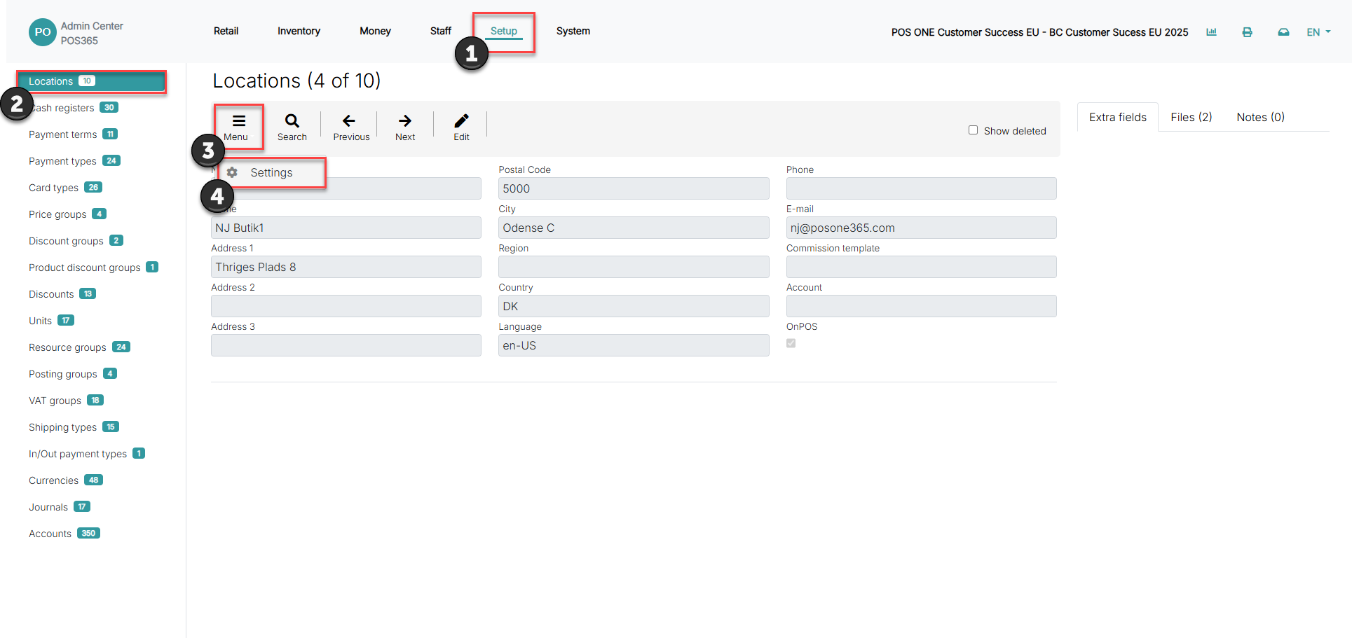Click the printer icon in header
Image resolution: width=1352 pixels, height=638 pixels.
(1247, 32)
